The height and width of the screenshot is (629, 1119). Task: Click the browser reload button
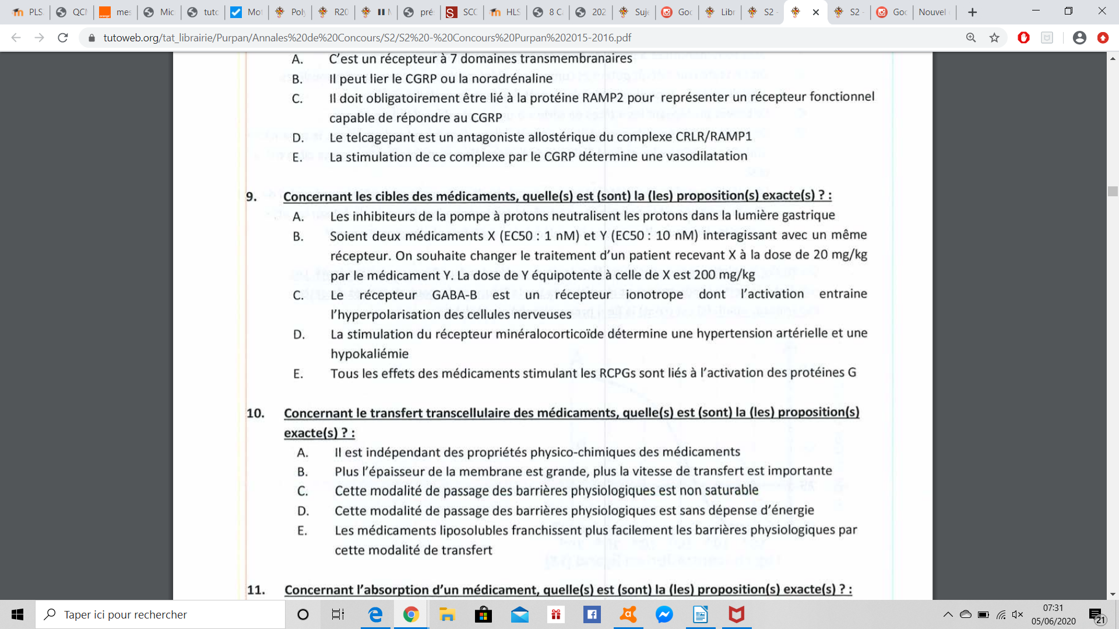click(x=63, y=38)
